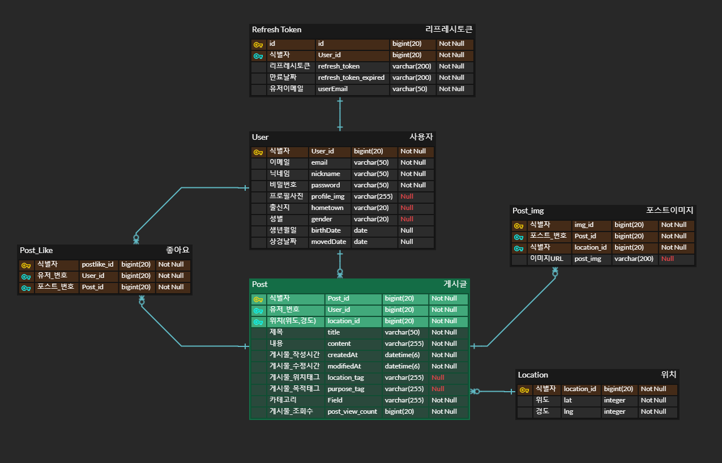Select the Post_Like table title
The image size is (722, 463).
36,250
